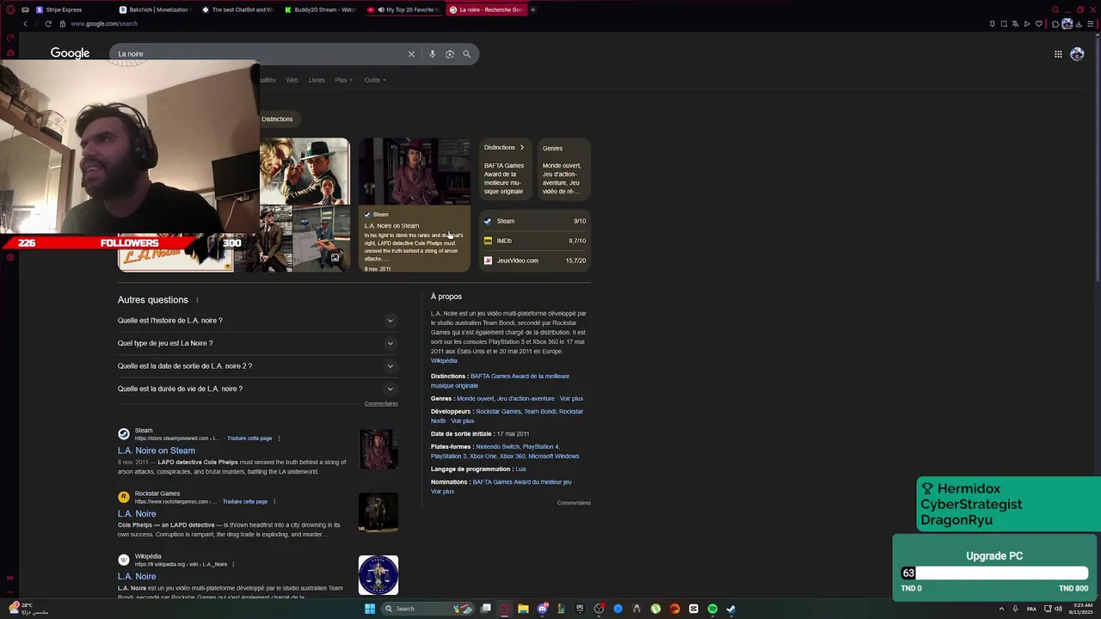Start voice search with microphone icon
The height and width of the screenshot is (619, 1101).
pos(432,54)
